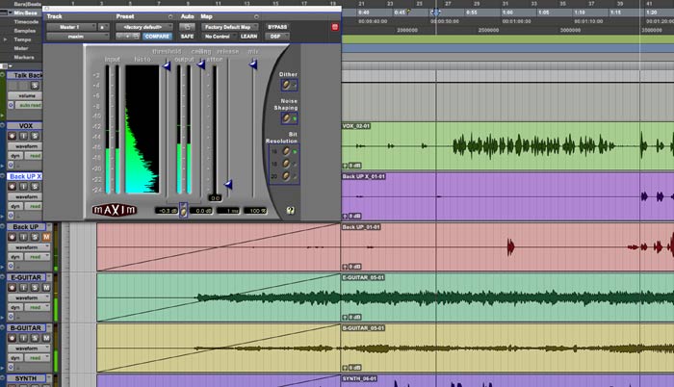Record-enable the VOX track
The height and width of the screenshot is (387, 674).
(x=12, y=137)
